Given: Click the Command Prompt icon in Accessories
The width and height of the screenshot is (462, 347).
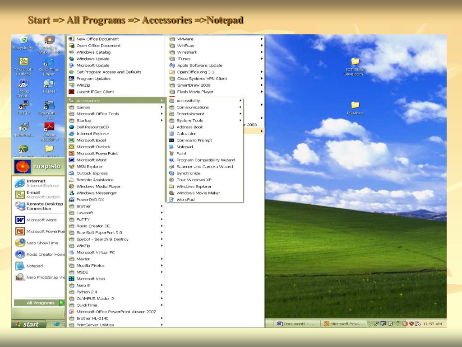Looking at the screenshot, I should tap(172, 140).
